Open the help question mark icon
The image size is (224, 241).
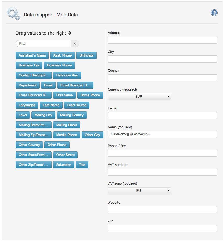coord(214,13)
